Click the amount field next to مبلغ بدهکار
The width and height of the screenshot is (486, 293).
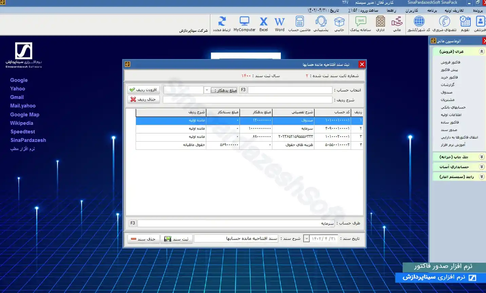click(183, 90)
